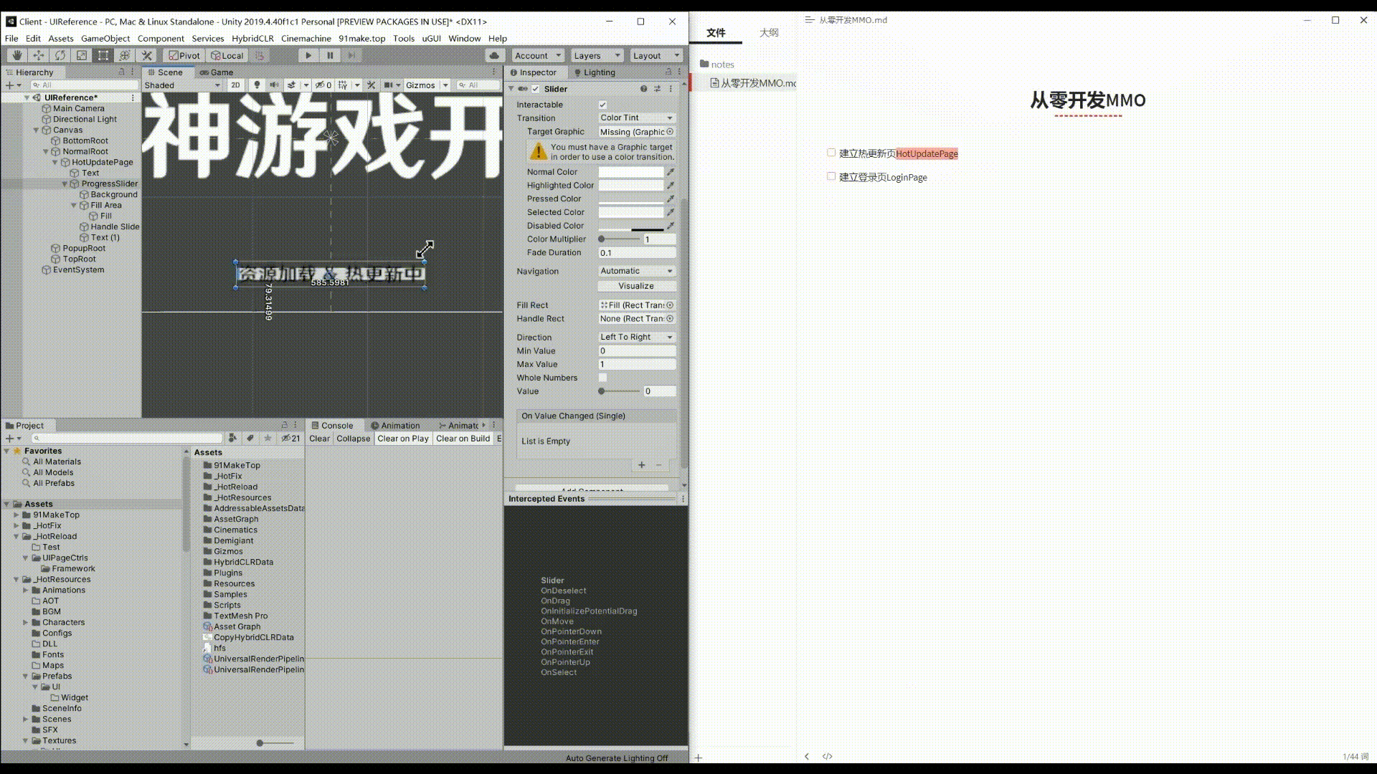Click the Normal Color swatch

[630, 172]
